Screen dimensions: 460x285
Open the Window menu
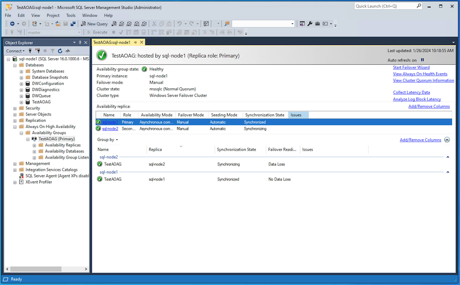click(x=90, y=16)
